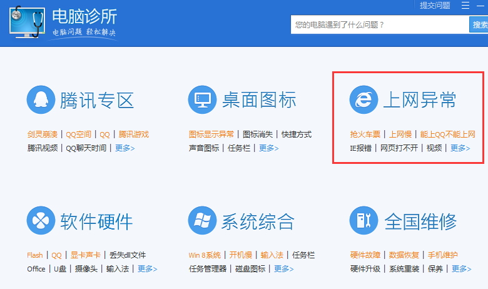Open the 软件硬件 four-leaf icon
Screen dimensions: 488x289
click(x=41, y=220)
